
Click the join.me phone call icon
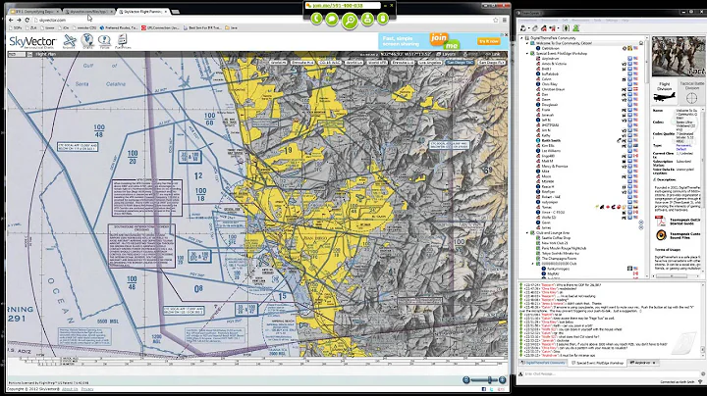(316, 19)
